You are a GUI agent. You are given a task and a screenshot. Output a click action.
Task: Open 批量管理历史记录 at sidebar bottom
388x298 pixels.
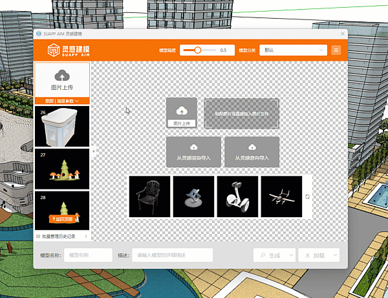click(61, 237)
